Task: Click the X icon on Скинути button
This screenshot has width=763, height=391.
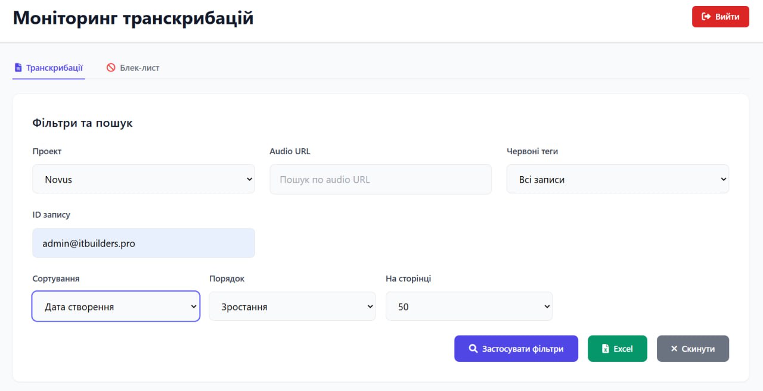Action: coord(674,349)
